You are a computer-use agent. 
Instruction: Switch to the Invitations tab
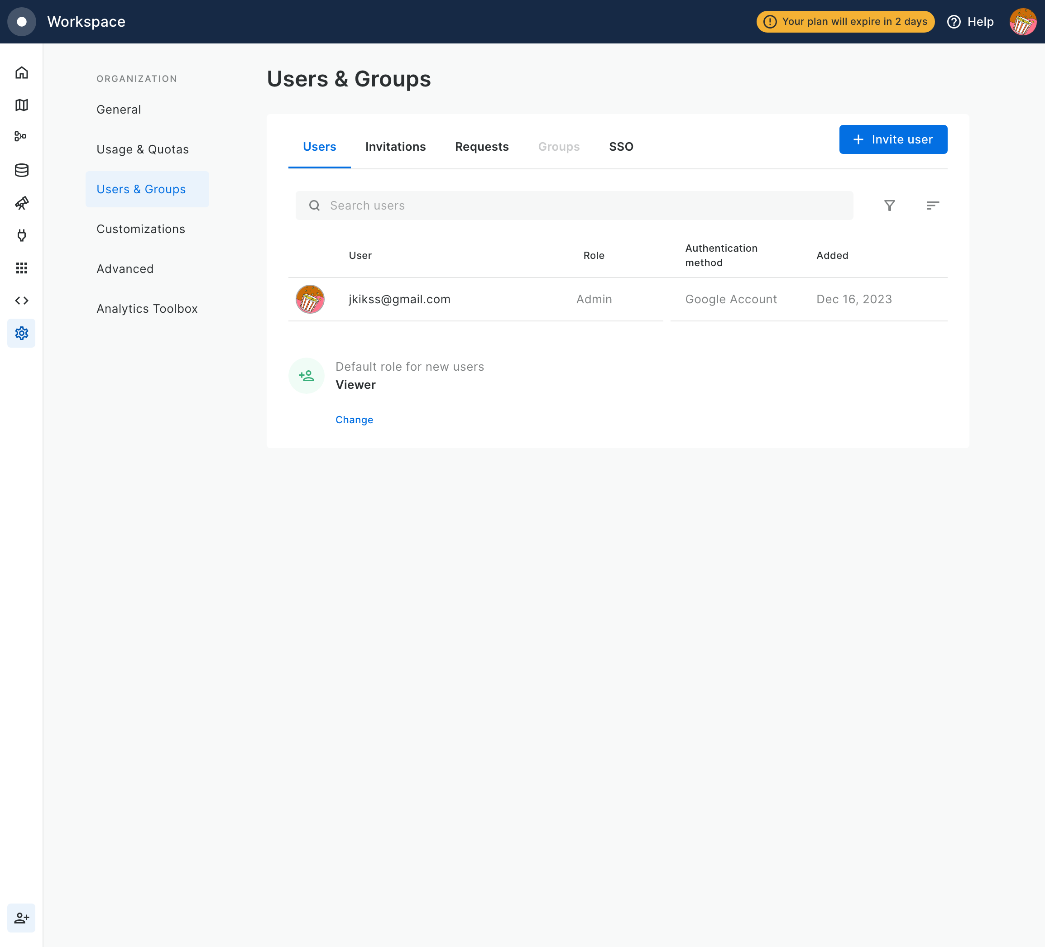point(395,147)
